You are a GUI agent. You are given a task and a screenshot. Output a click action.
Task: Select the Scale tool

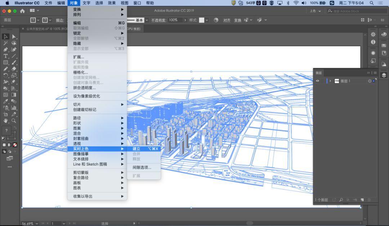click(x=14, y=75)
